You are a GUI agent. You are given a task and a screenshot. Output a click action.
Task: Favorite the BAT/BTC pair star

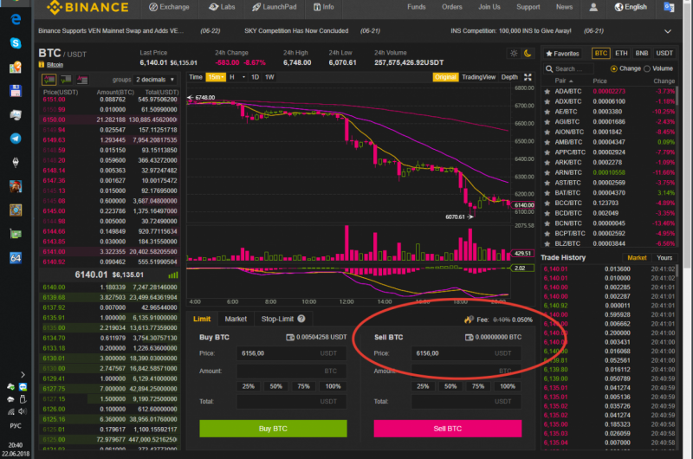tap(547, 193)
